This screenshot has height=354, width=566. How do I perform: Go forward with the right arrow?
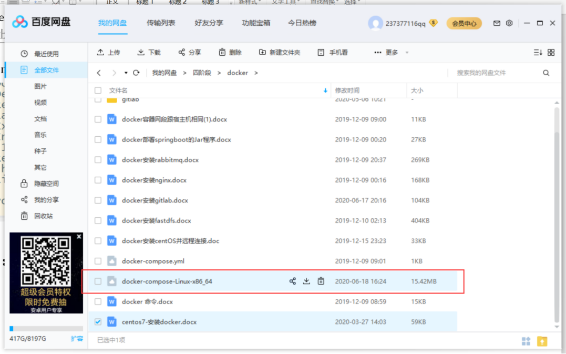(x=114, y=73)
